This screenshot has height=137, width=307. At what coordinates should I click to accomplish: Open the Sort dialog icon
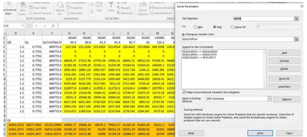pyautogui.click(x=99, y=7)
